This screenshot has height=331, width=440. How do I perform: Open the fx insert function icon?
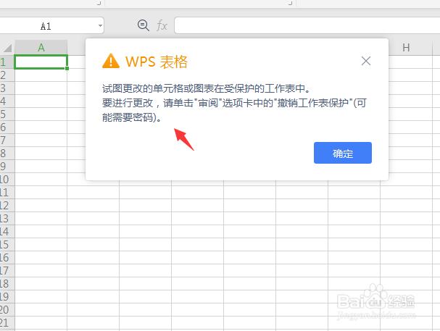162,25
